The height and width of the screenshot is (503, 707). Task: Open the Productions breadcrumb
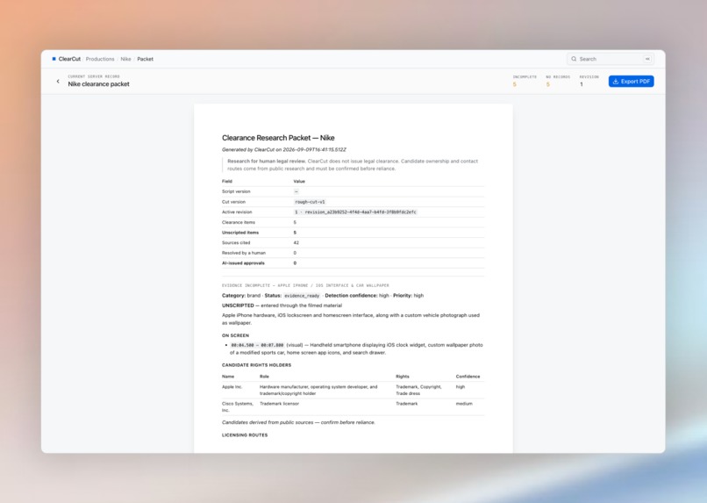(x=100, y=59)
